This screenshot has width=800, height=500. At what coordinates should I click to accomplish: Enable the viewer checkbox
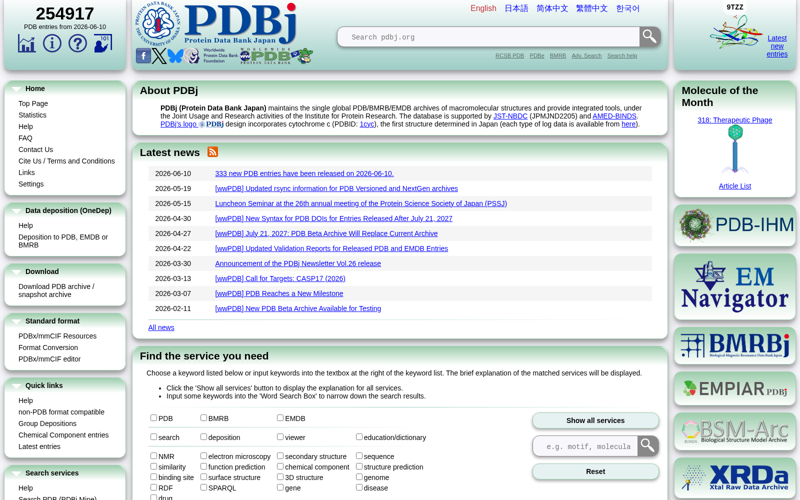[x=280, y=437]
